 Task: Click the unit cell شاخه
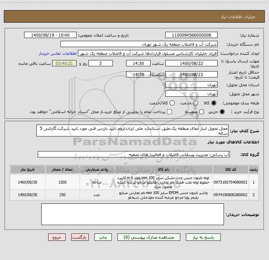97,182
